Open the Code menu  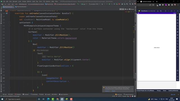pyautogui.click(x=20, y=1)
